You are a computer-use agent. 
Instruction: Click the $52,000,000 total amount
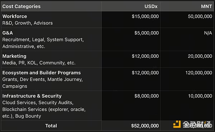click(x=145, y=126)
